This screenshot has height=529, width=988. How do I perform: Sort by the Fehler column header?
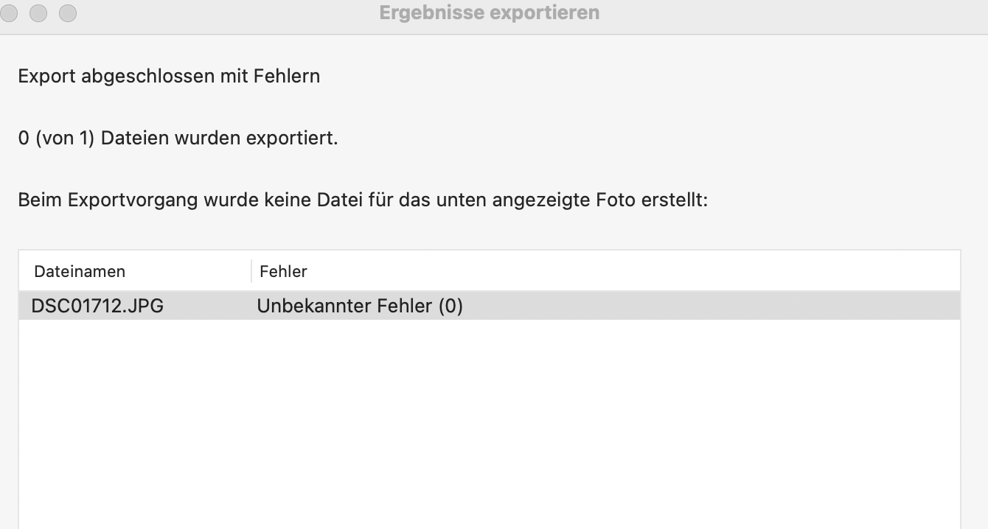(x=283, y=271)
